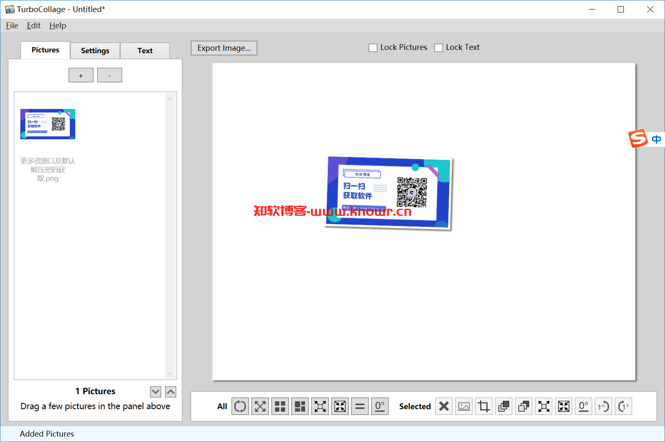Screen dimensions: 665x442
Task: Switch to the Settings tab
Action: tap(95, 51)
